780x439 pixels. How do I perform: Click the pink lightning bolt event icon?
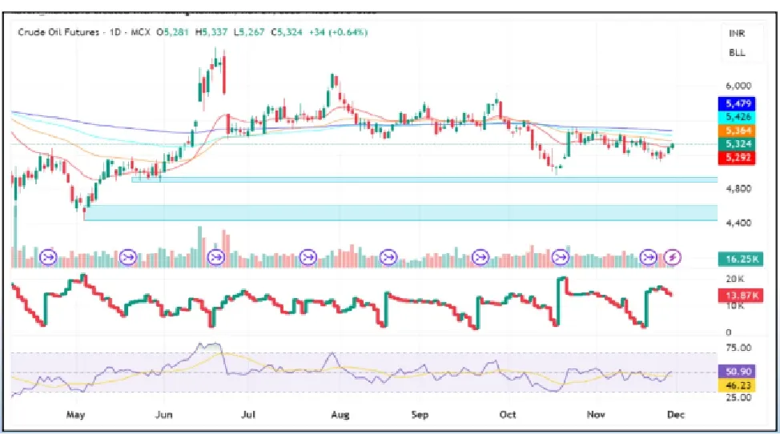coord(673,257)
